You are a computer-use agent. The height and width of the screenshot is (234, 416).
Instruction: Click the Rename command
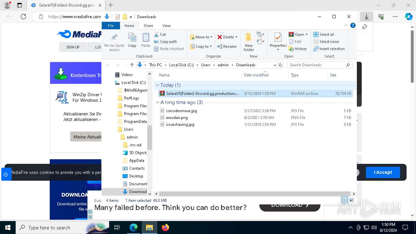click(227, 46)
